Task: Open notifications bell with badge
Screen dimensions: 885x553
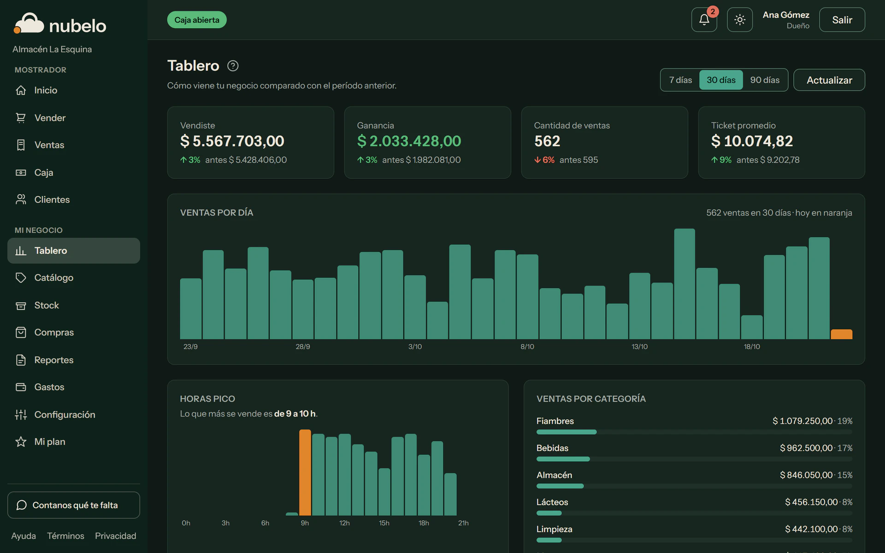Action: (x=704, y=20)
